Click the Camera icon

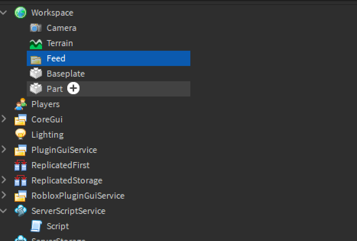[x=36, y=28]
